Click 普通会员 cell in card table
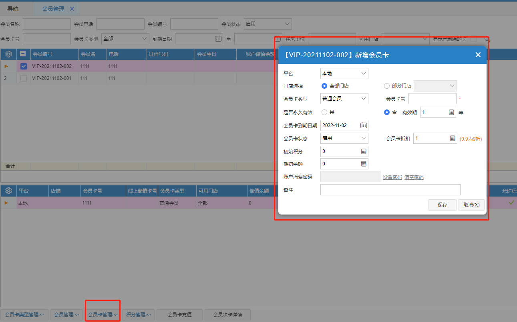 pyautogui.click(x=177, y=203)
